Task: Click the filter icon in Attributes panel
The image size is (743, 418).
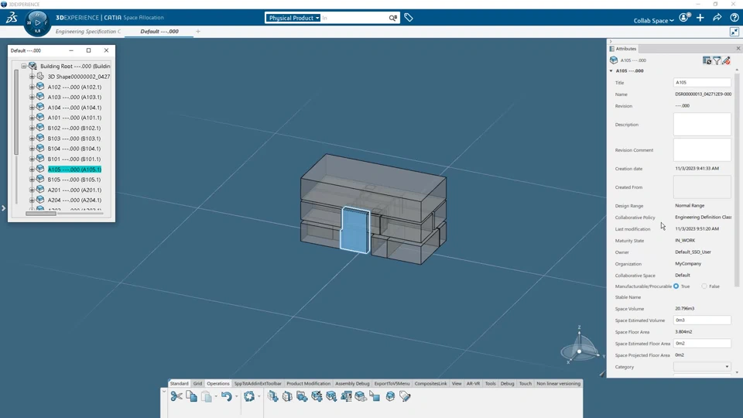Action: pyautogui.click(x=717, y=60)
